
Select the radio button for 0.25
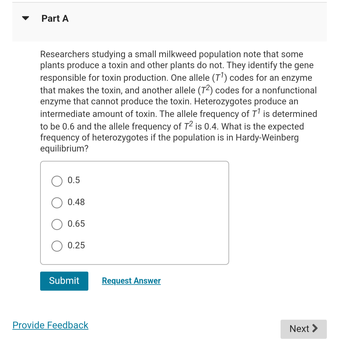pos(57,246)
